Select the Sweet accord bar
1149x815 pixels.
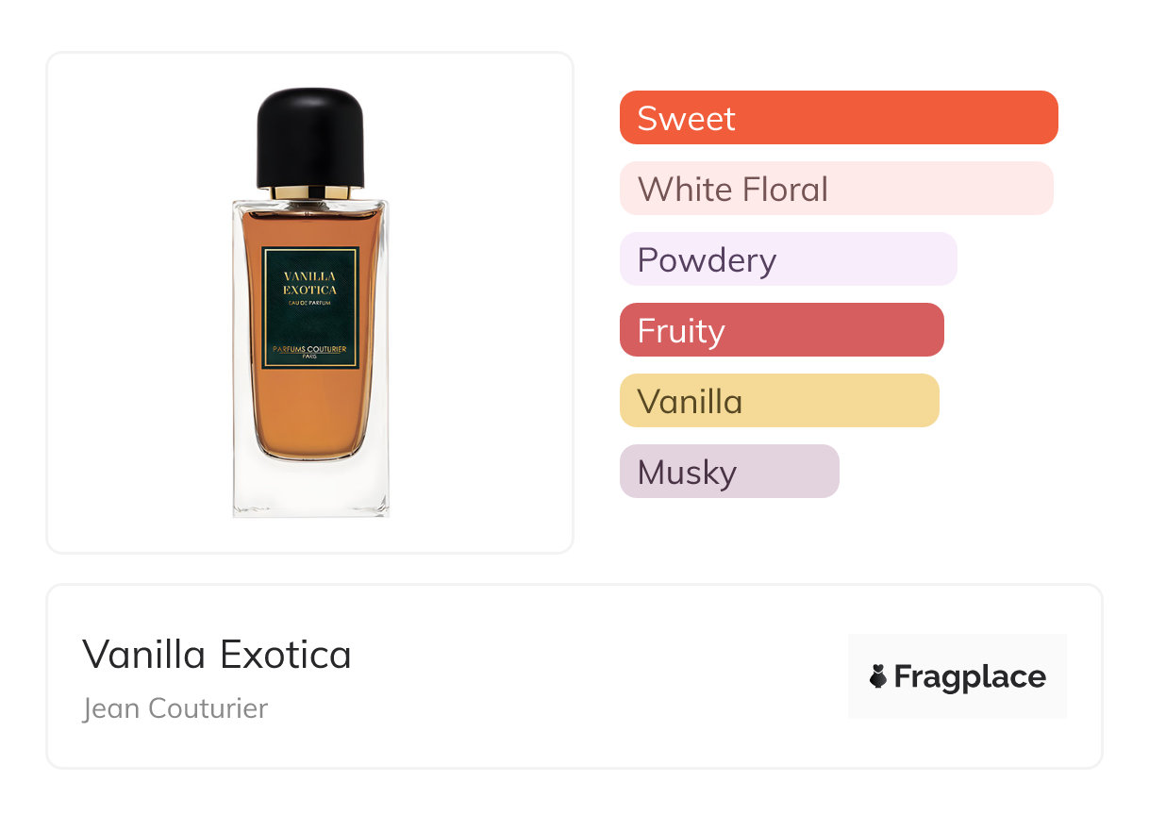839,118
